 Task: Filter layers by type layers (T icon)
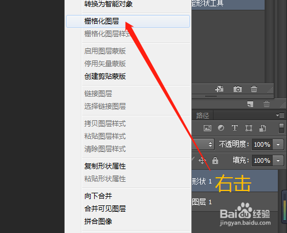click(235, 128)
